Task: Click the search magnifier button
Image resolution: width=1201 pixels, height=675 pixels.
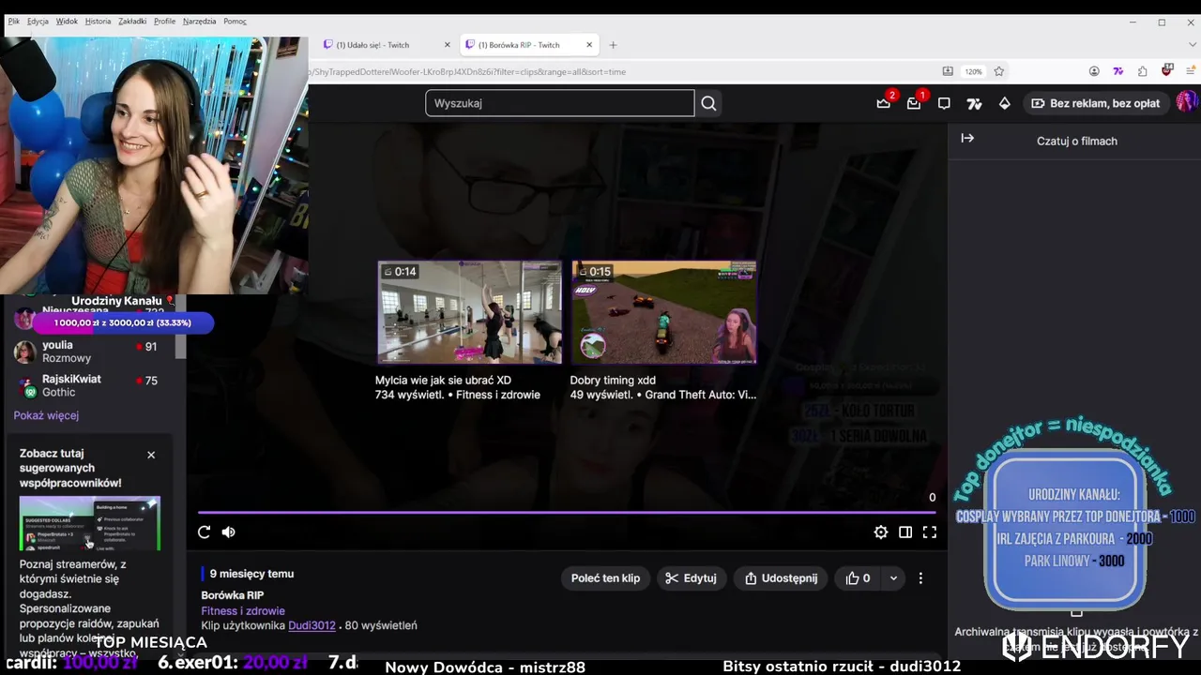Action: [x=708, y=103]
